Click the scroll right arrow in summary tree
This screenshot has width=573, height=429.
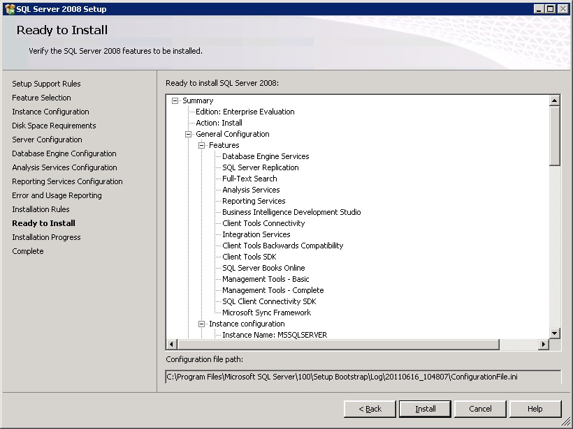[544, 344]
